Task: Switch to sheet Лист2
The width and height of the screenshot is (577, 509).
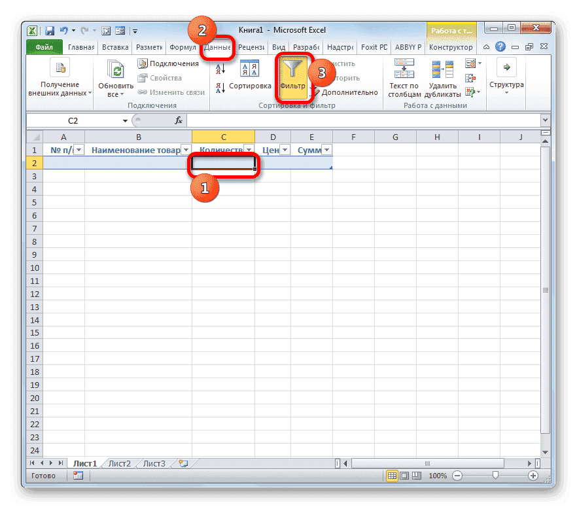Action: [x=120, y=463]
